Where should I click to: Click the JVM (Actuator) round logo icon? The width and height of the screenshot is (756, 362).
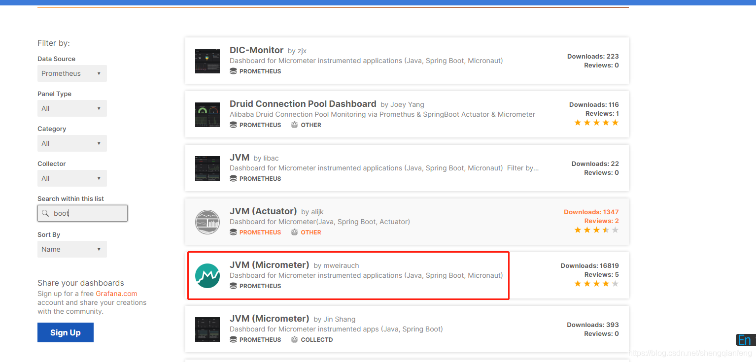[207, 222]
